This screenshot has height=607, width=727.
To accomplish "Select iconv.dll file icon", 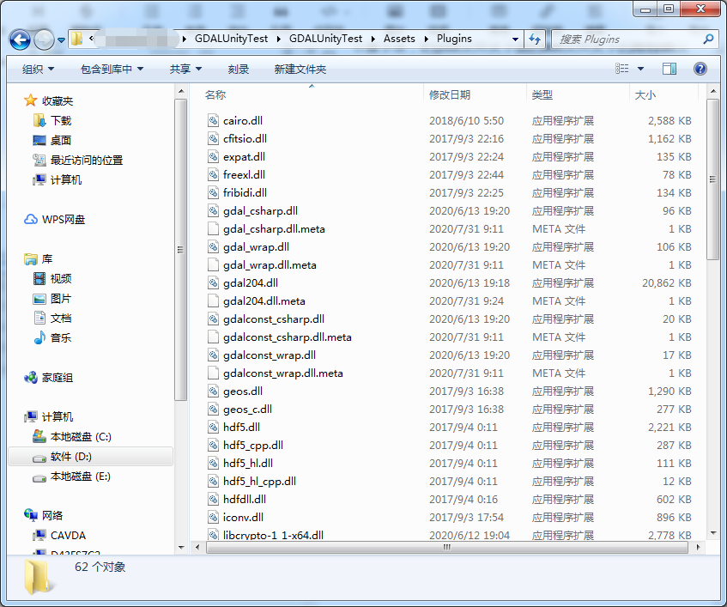I will click(x=213, y=518).
